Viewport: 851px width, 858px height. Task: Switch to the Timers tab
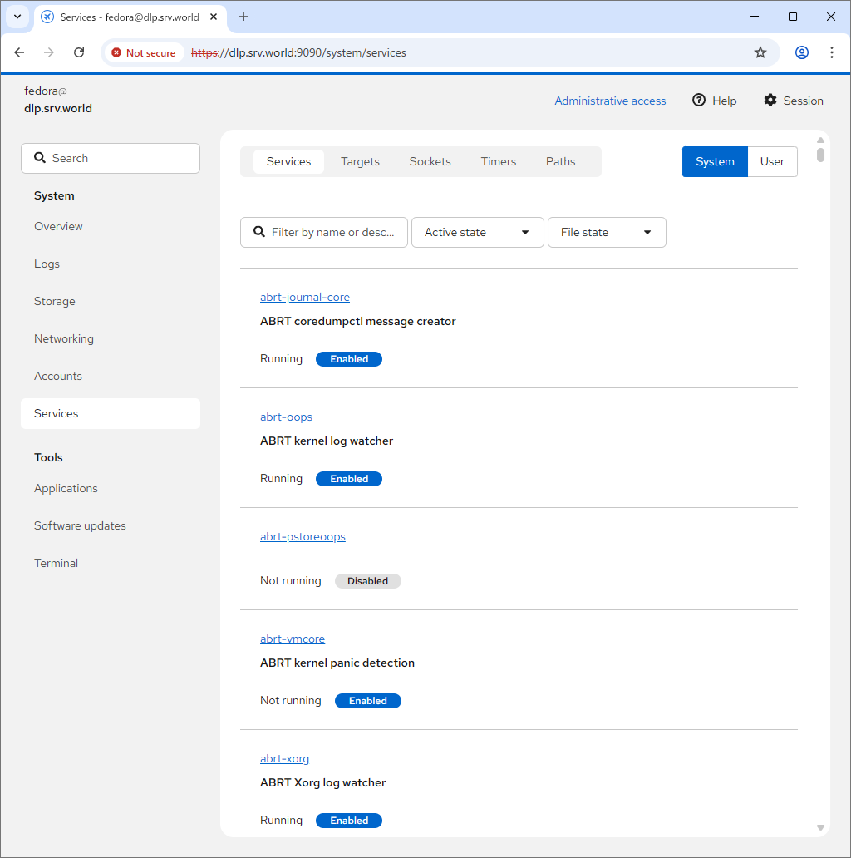pyautogui.click(x=499, y=161)
